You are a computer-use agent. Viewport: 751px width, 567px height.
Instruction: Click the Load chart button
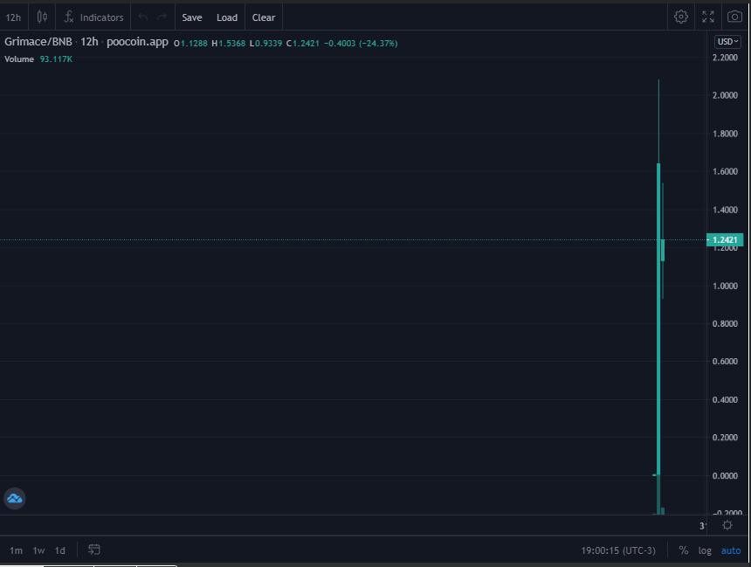pos(227,17)
